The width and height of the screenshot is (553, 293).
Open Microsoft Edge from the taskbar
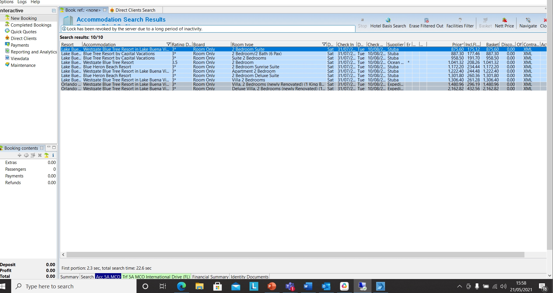(x=181, y=286)
